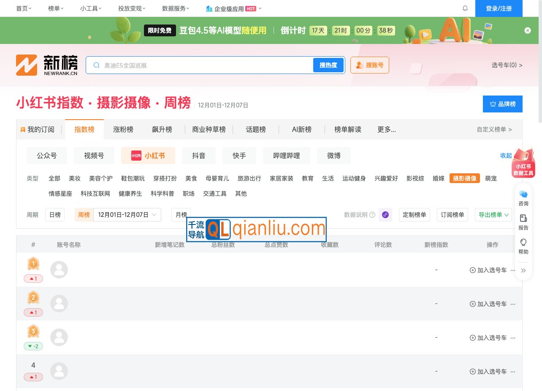Switch to the 涨粉榜 tab
This screenshot has height=391, width=542.
[123, 129]
